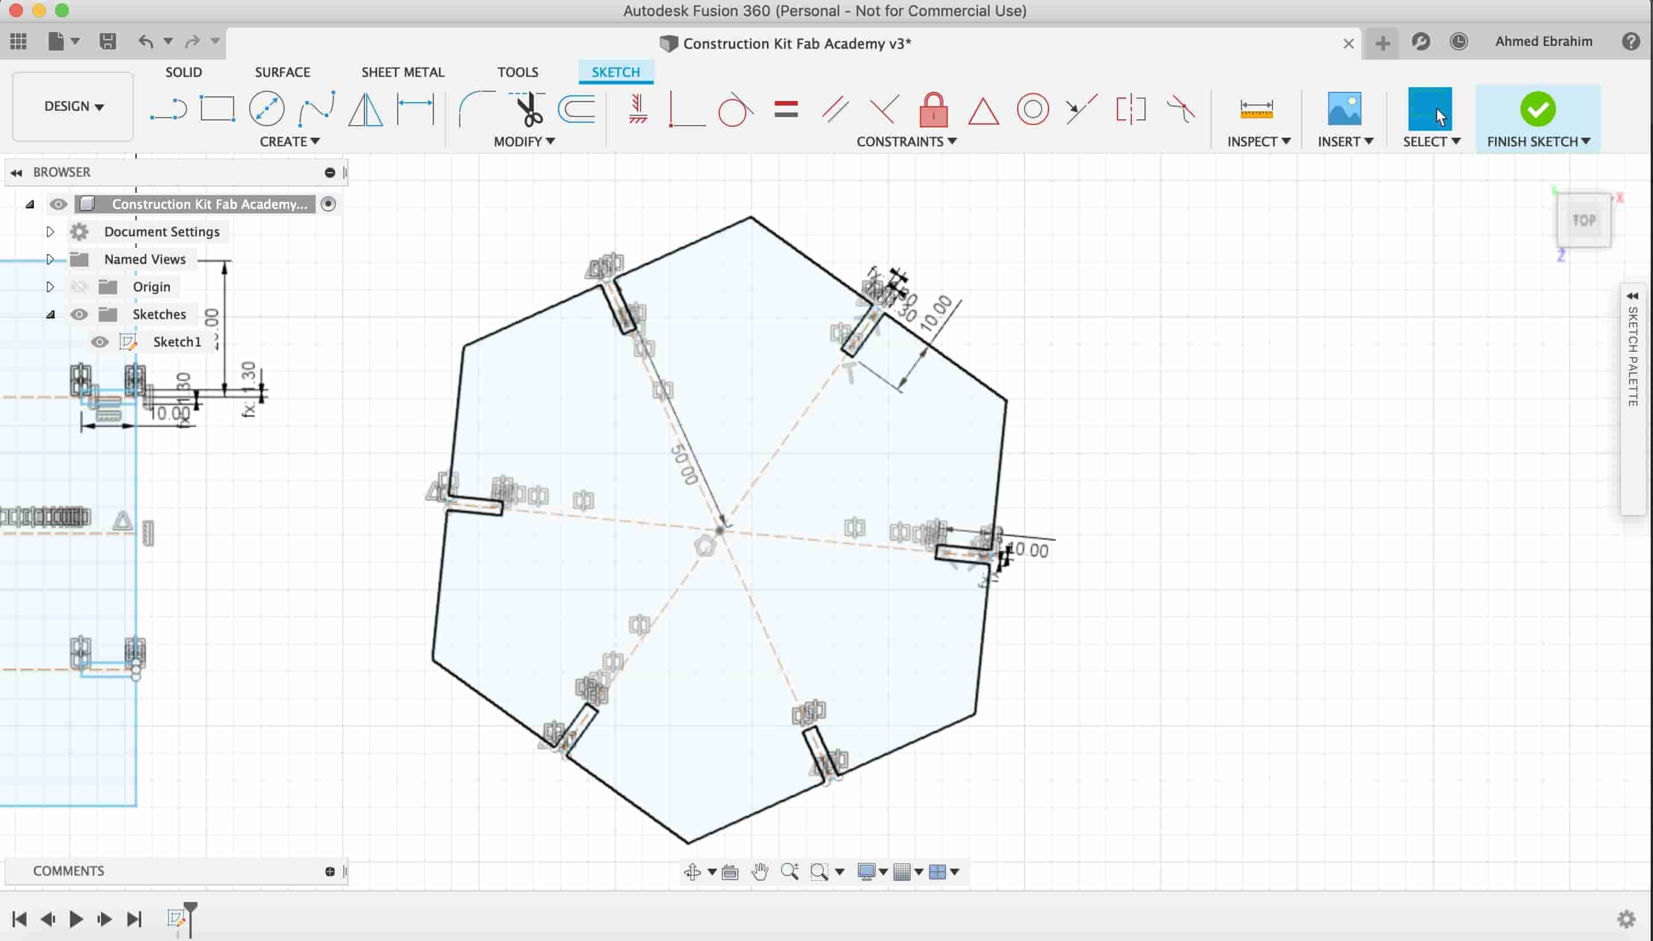Click the Select tool icon

pyautogui.click(x=1430, y=108)
